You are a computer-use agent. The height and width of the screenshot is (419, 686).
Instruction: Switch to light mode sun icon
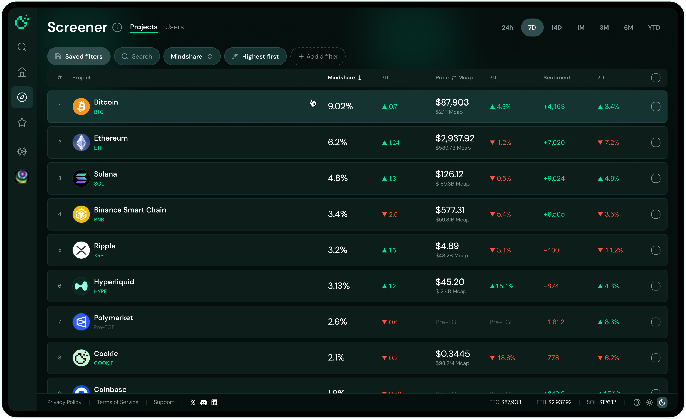[649, 402]
